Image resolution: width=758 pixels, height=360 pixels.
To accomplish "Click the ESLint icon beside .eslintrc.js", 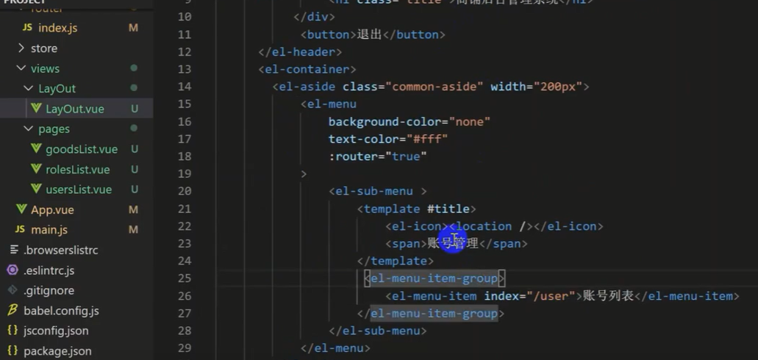I will (x=13, y=270).
